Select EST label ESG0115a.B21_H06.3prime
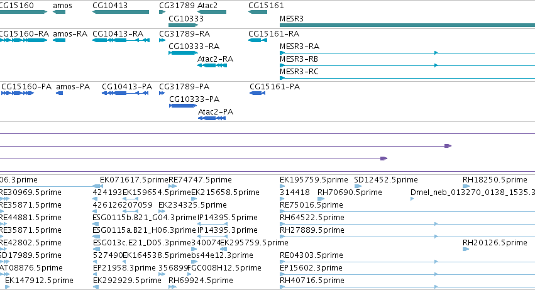The height and width of the screenshot is (290, 535). [x=145, y=230]
